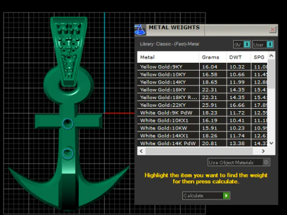The width and height of the screenshot is (287, 215).
Task: Click the 18.23 grams value
Action: 210,113
